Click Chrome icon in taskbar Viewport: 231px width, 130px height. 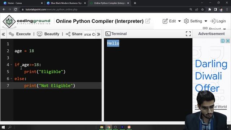tap(109, 127)
